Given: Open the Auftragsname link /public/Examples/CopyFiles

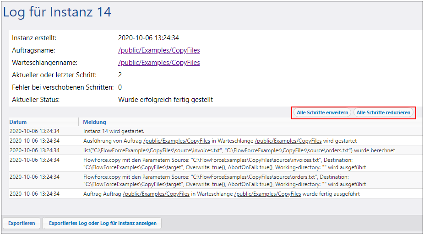Looking at the screenshot, I should (x=159, y=50).
